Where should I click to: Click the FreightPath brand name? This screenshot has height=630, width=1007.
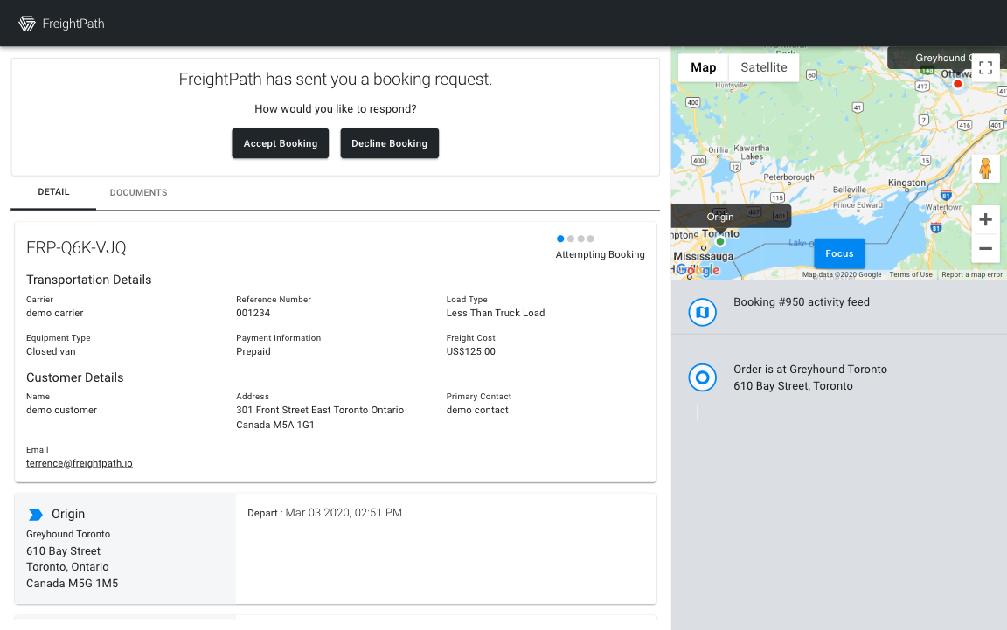(73, 24)
